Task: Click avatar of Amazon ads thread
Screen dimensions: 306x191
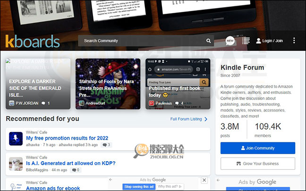Action: [16, 186]
